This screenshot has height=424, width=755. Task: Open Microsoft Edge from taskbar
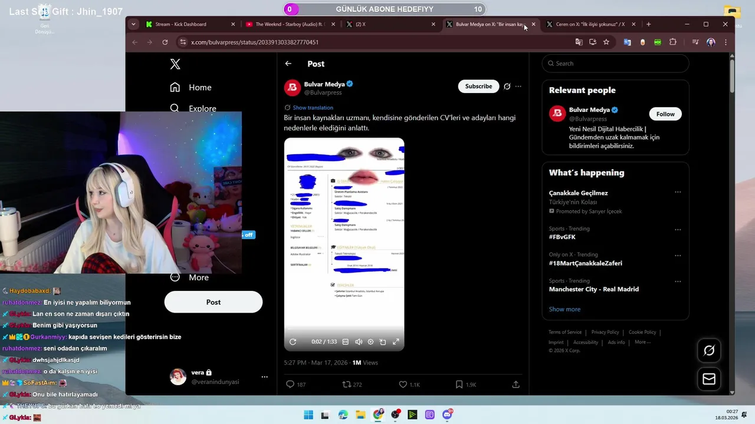click(x=343, y=415)
